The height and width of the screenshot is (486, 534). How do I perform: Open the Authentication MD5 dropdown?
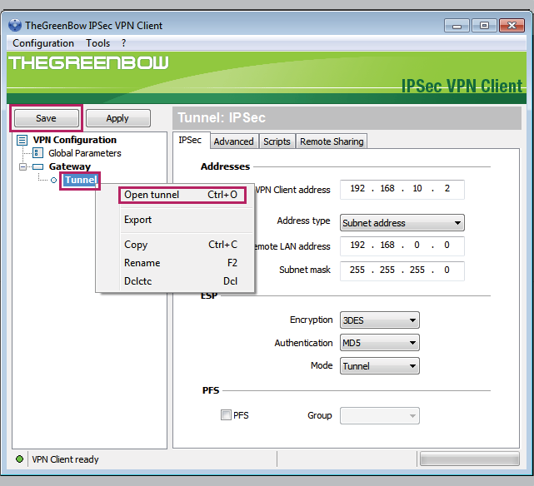380,343
